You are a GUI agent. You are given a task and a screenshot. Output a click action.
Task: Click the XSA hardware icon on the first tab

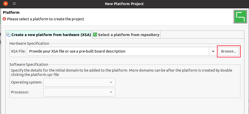[8, 35]
